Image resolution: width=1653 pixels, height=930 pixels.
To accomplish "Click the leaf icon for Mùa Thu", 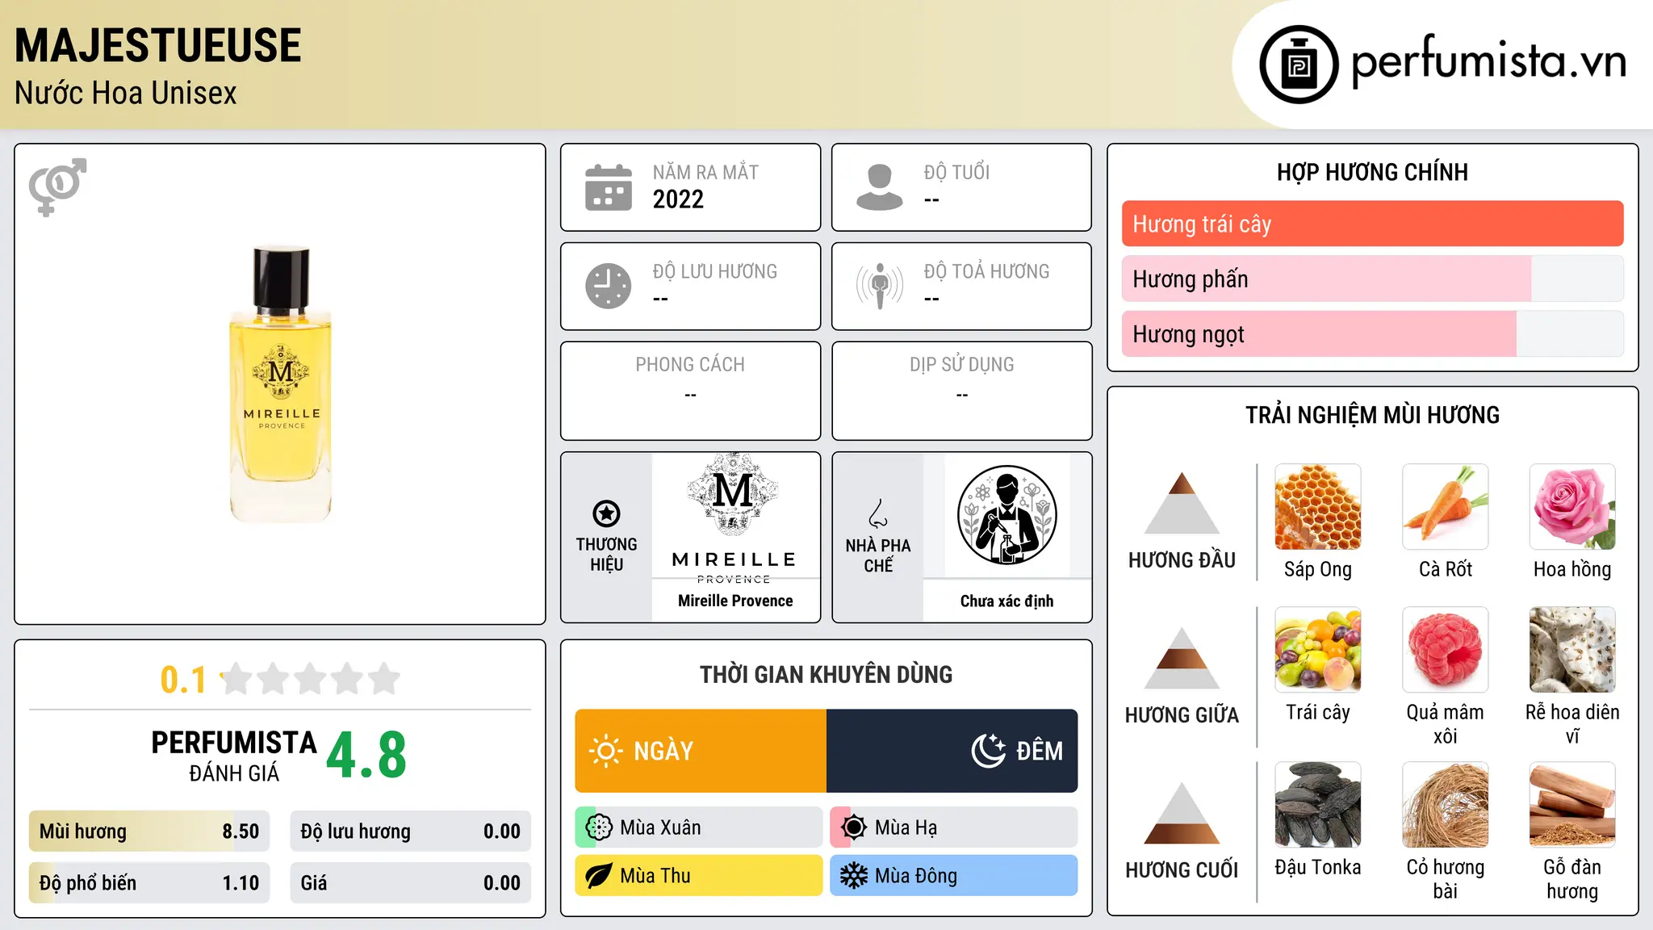I will point(599,876).
